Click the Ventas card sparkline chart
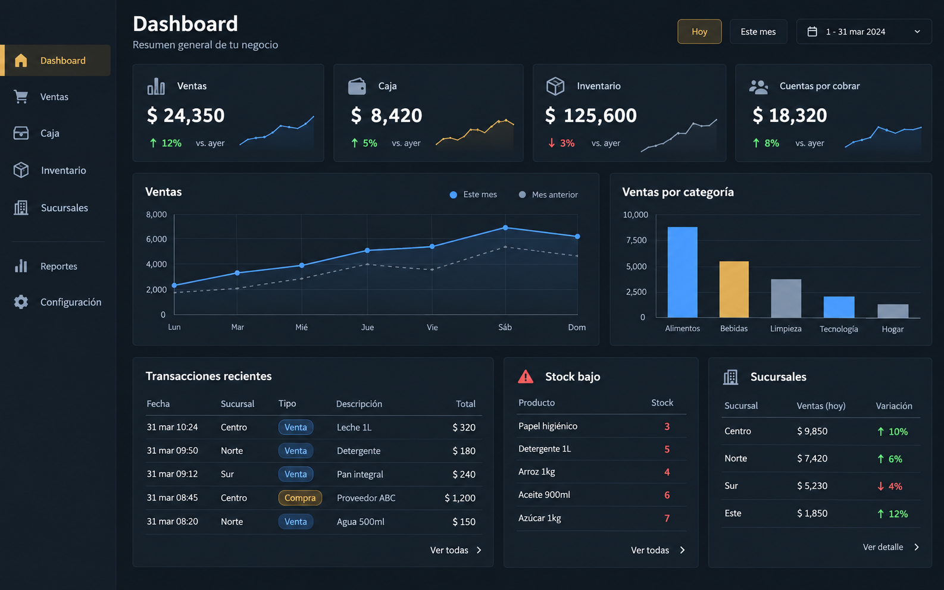This screenshot has height=590, width=944. 277,132
